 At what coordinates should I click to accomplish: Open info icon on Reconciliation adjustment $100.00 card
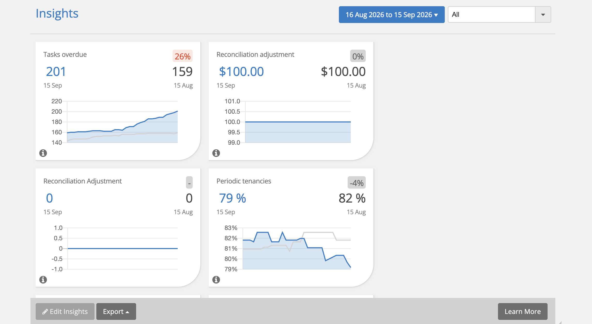pos(216,153)
